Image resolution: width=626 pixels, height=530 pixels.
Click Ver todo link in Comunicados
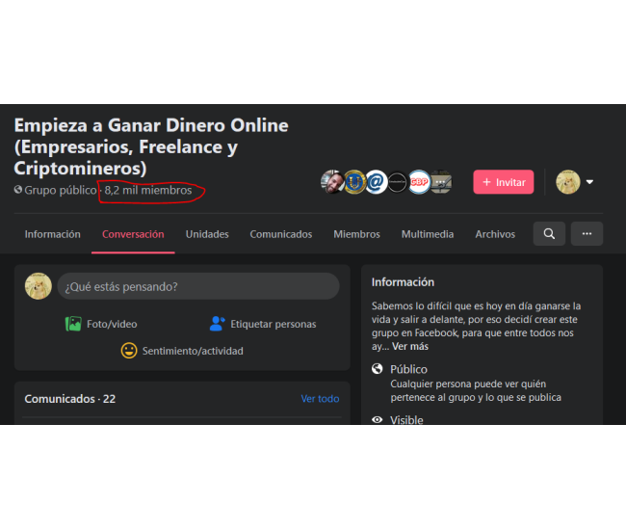tap(320, 399)
